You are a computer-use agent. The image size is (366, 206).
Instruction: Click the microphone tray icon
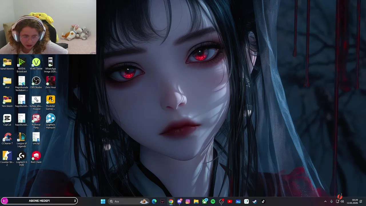point(331,201)
